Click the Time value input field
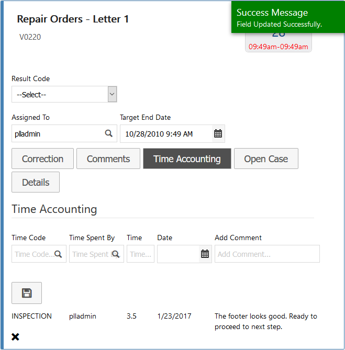 140,254
